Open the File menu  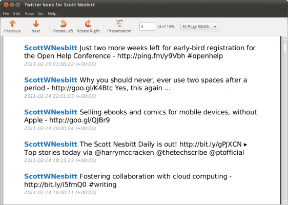[6, 13]
